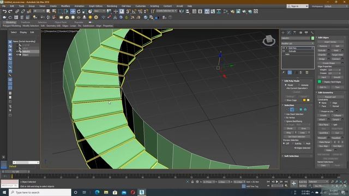Open the Utilities command panel tab
Viewport: 349px width, 196px height.
coord(312,33)
